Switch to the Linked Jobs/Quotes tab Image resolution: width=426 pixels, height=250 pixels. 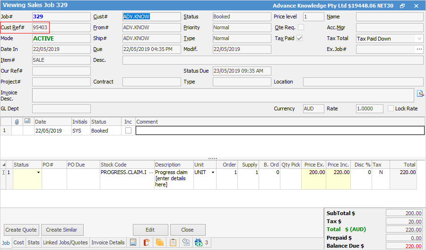[65, 242]
